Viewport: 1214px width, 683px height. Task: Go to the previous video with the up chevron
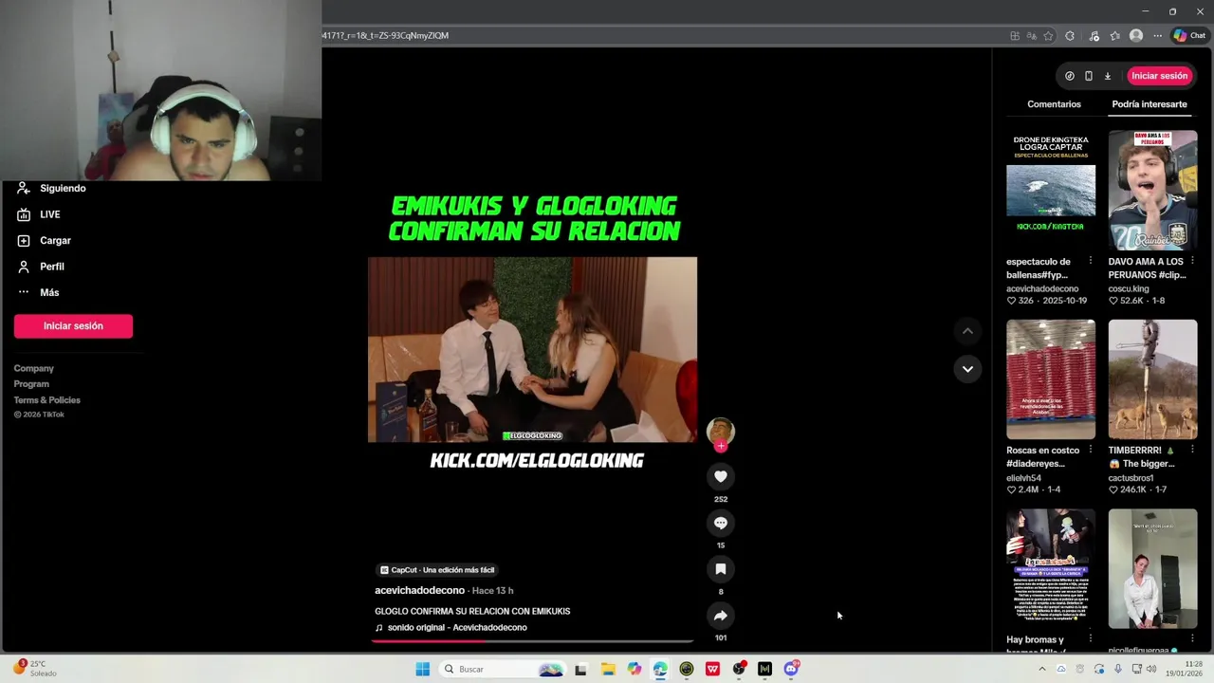967,331
